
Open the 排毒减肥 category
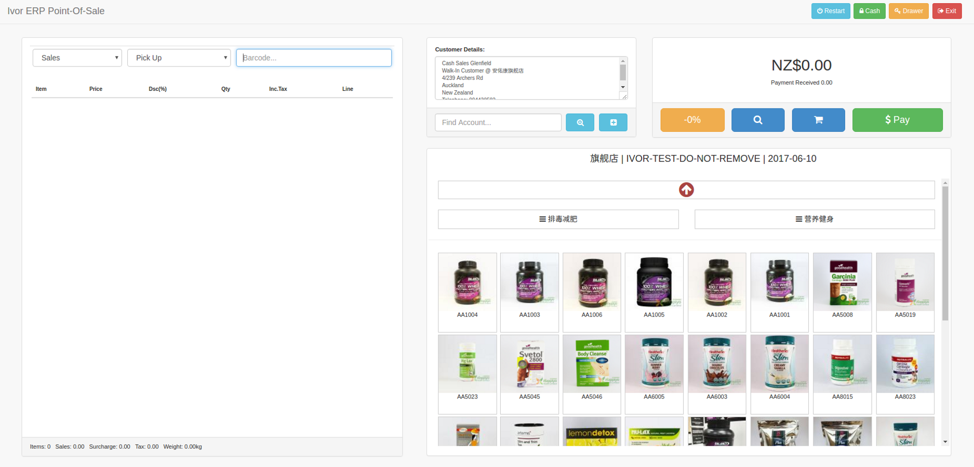[558, 219]
